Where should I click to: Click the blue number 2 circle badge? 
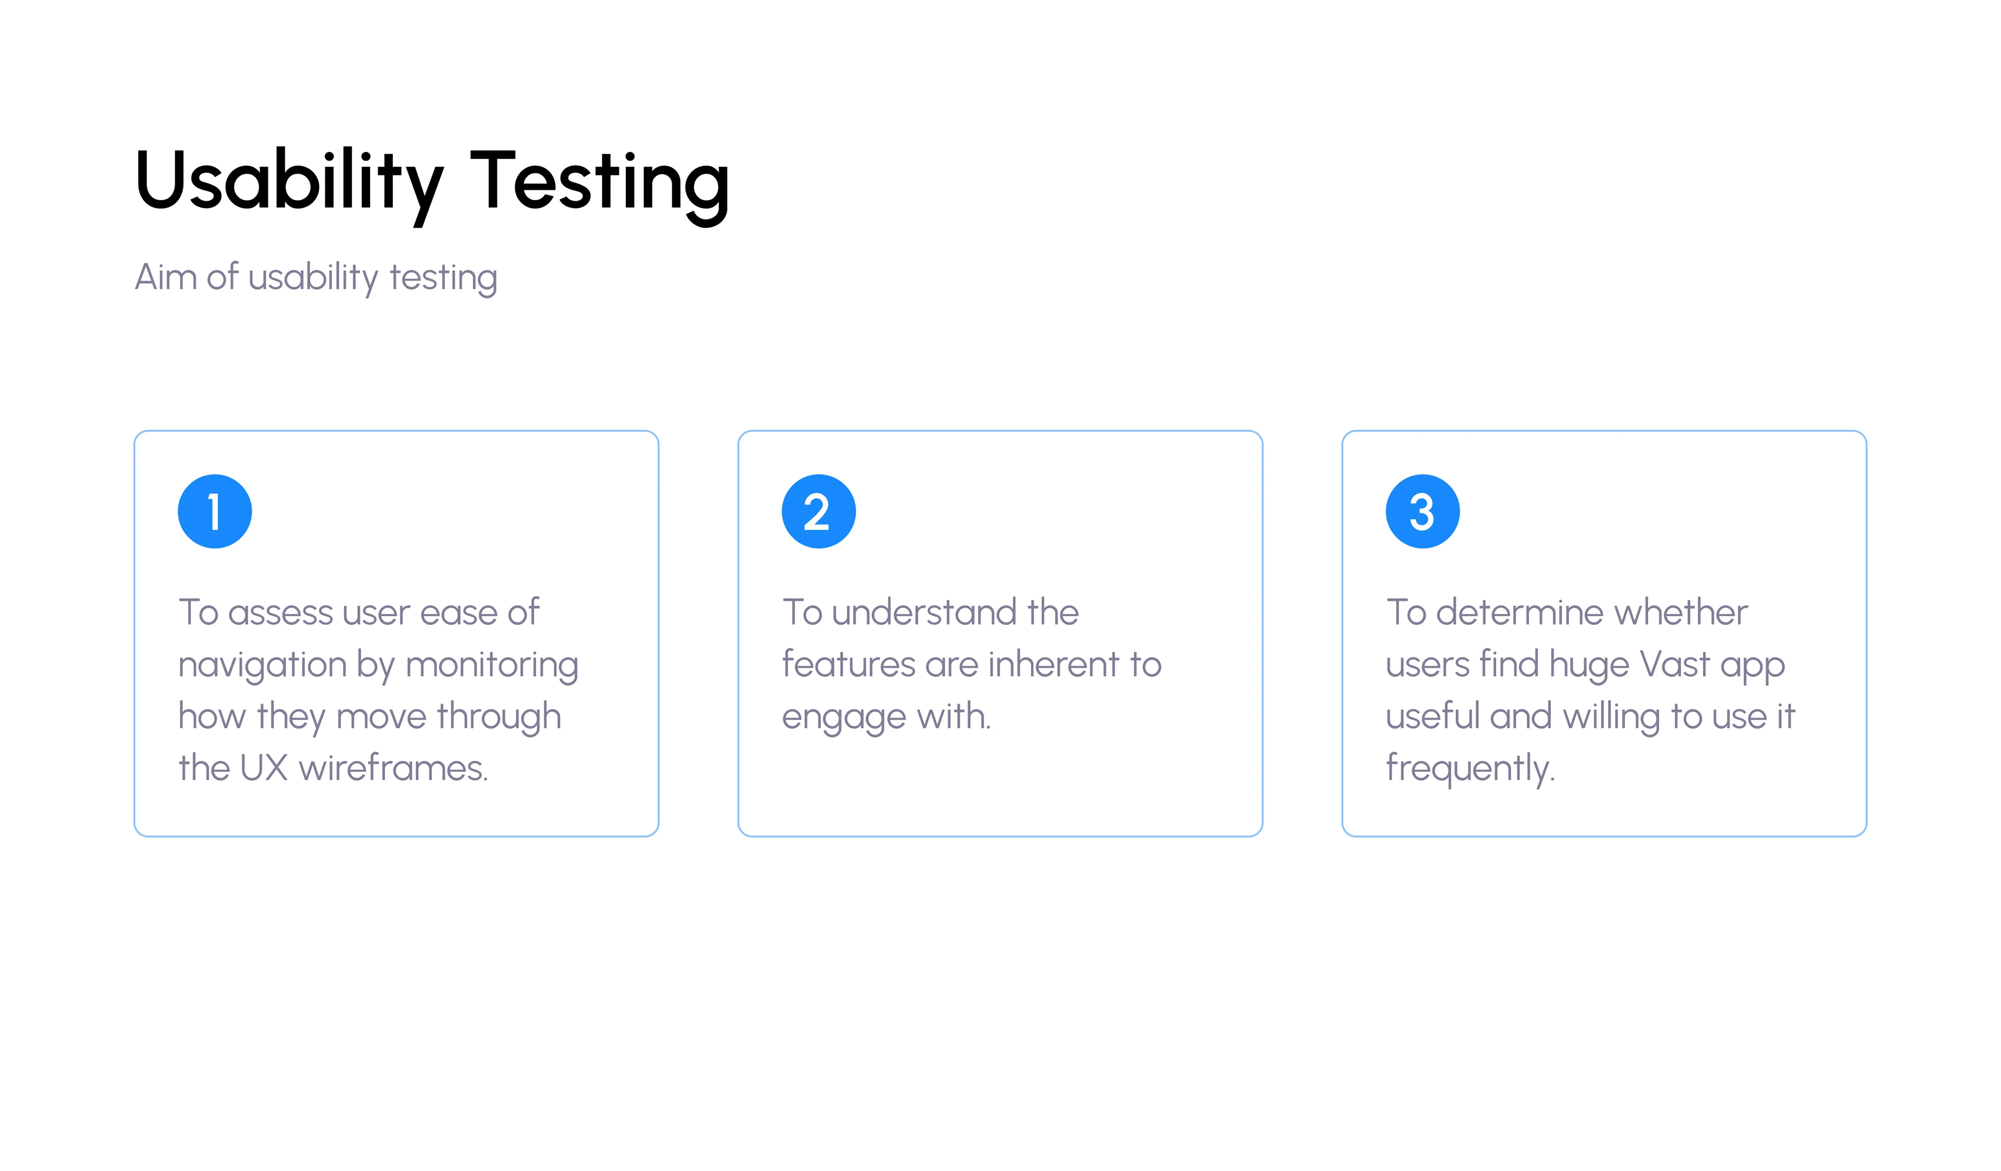click(819, 511)
